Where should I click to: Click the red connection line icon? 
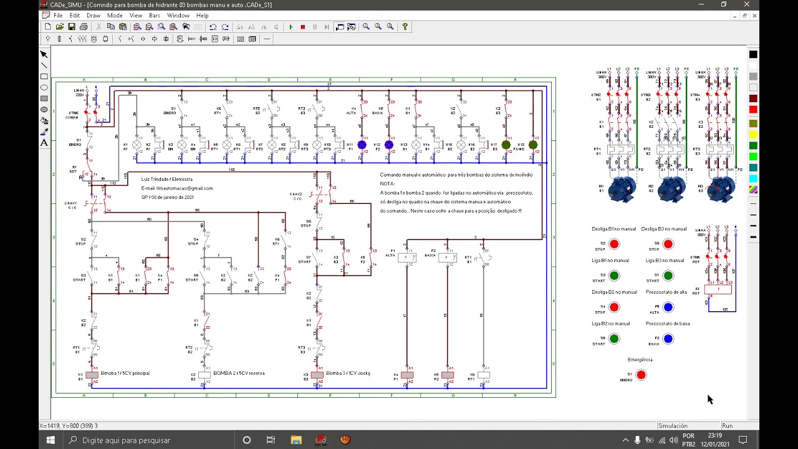click(266, 39)
